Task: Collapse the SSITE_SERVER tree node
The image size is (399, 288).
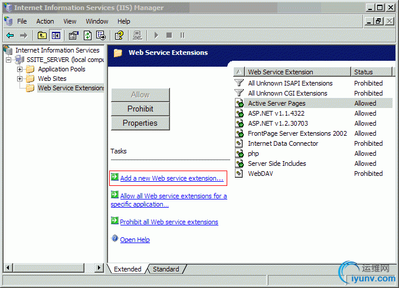Action: (x=9, y=60)
